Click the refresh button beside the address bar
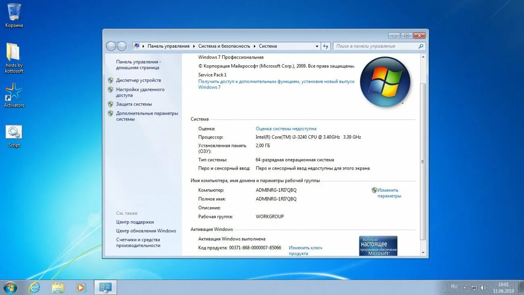The width and height of the screenshot is (524, 295). click(326, 46)
